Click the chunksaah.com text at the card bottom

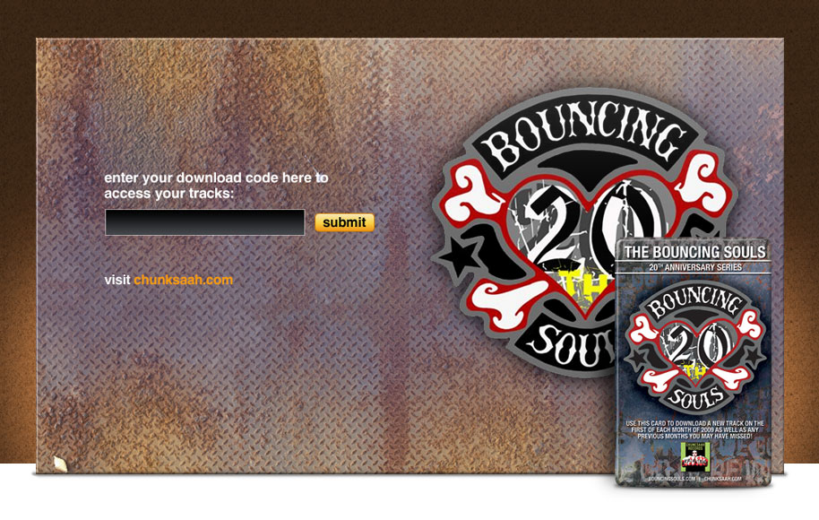pos(722,478)
